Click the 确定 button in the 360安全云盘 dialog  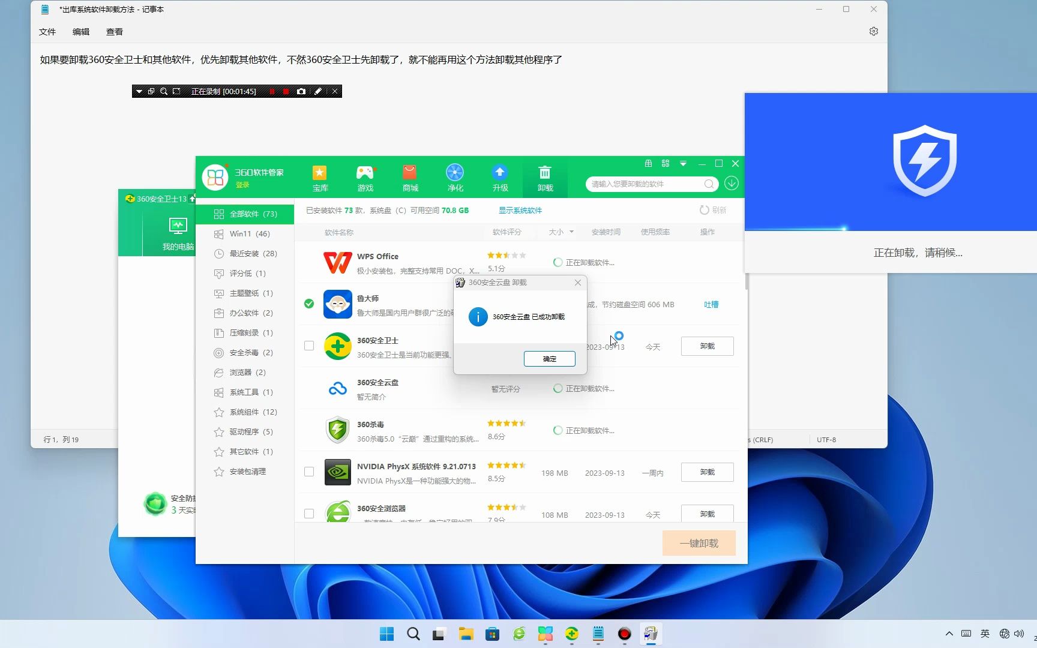point(549,358)
